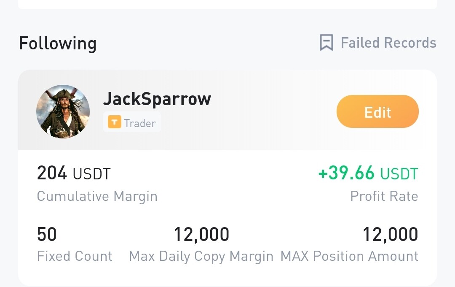Select the JackSparrow trader name

157,99
